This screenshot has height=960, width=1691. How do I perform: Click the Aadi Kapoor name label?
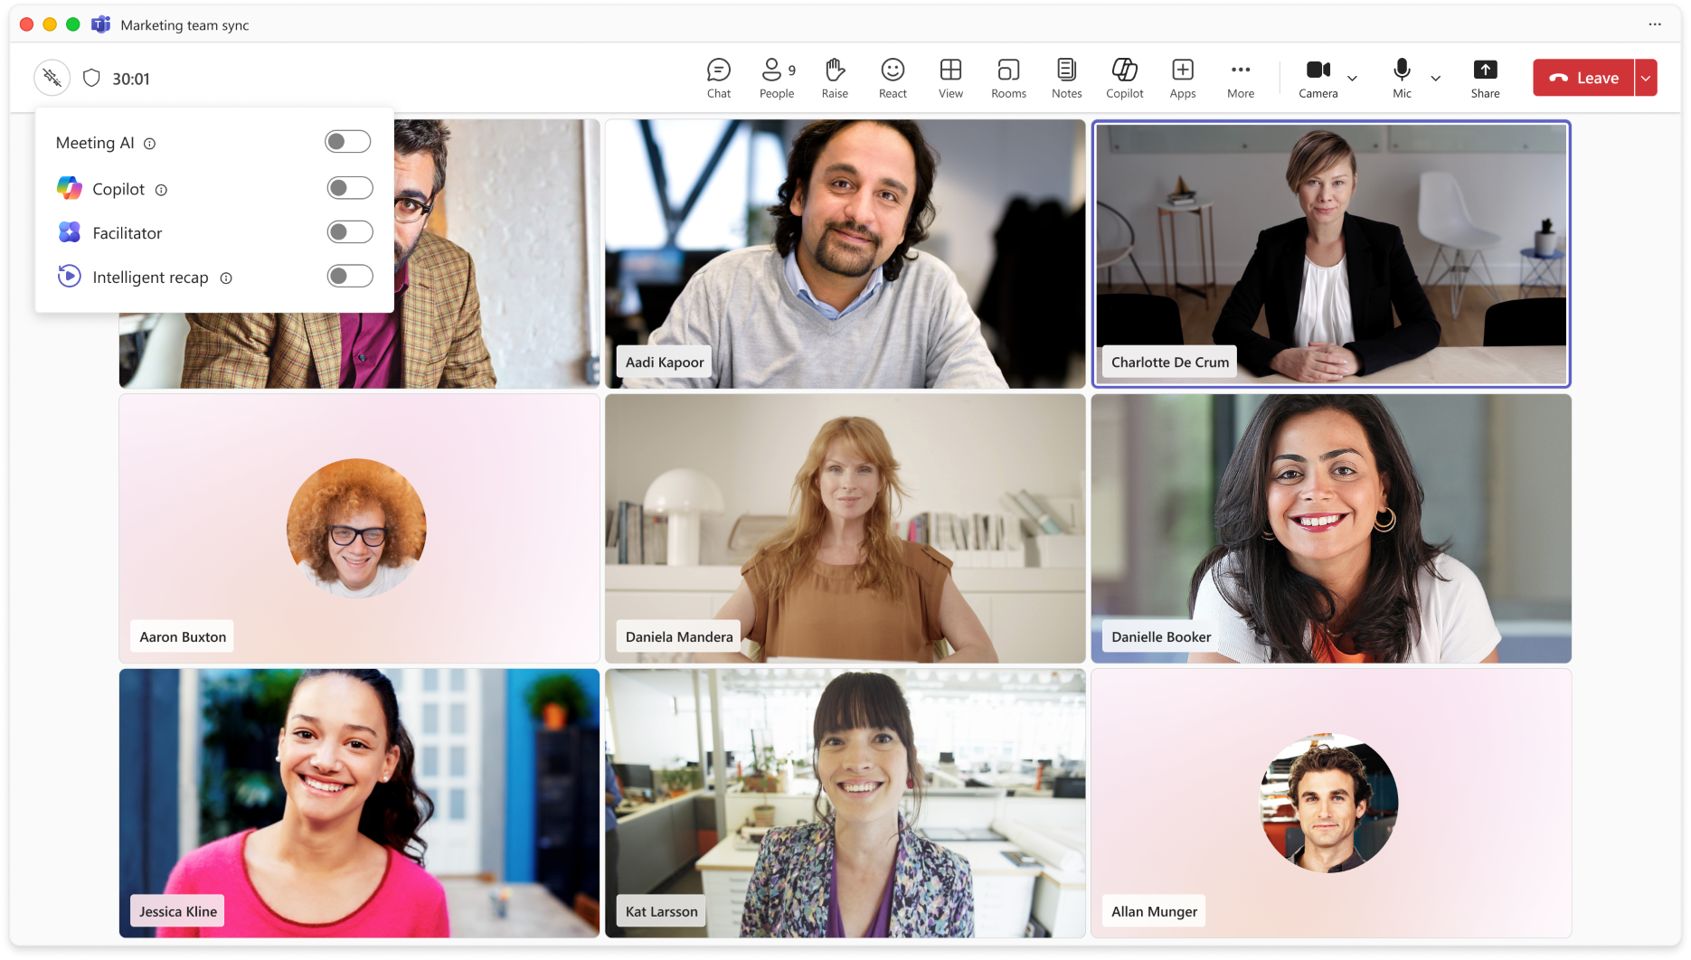coord(665,362)
